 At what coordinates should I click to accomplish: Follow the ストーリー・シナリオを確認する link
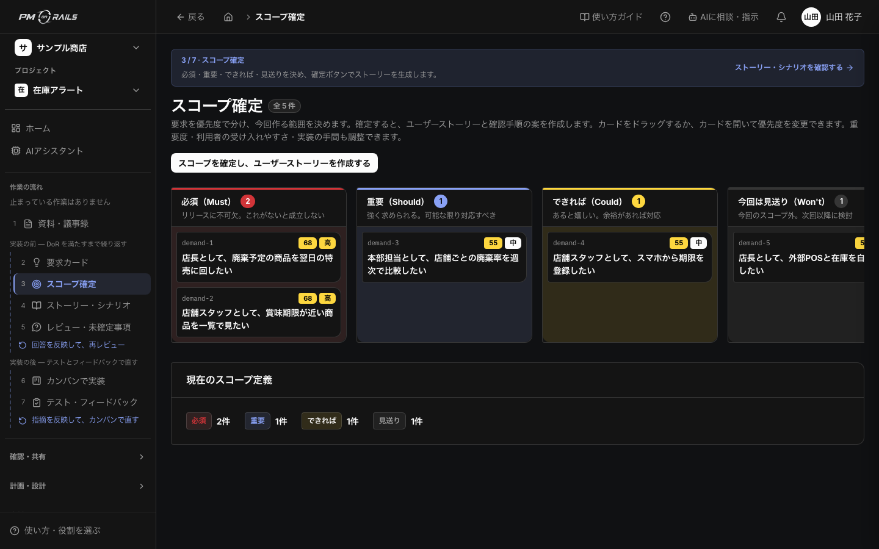coord(794,68)
